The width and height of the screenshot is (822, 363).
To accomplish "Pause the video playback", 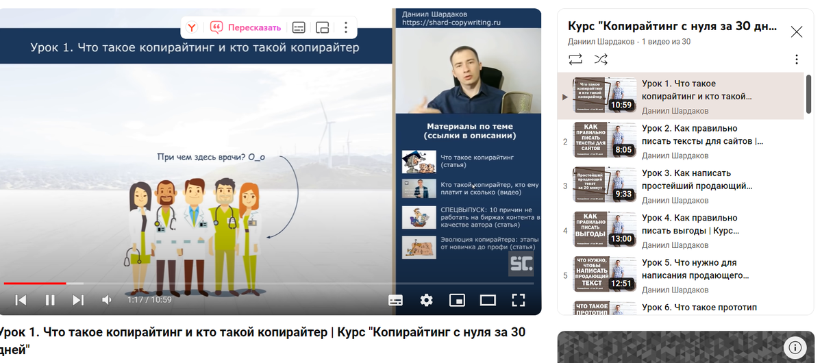I will (x=50, y=300).
